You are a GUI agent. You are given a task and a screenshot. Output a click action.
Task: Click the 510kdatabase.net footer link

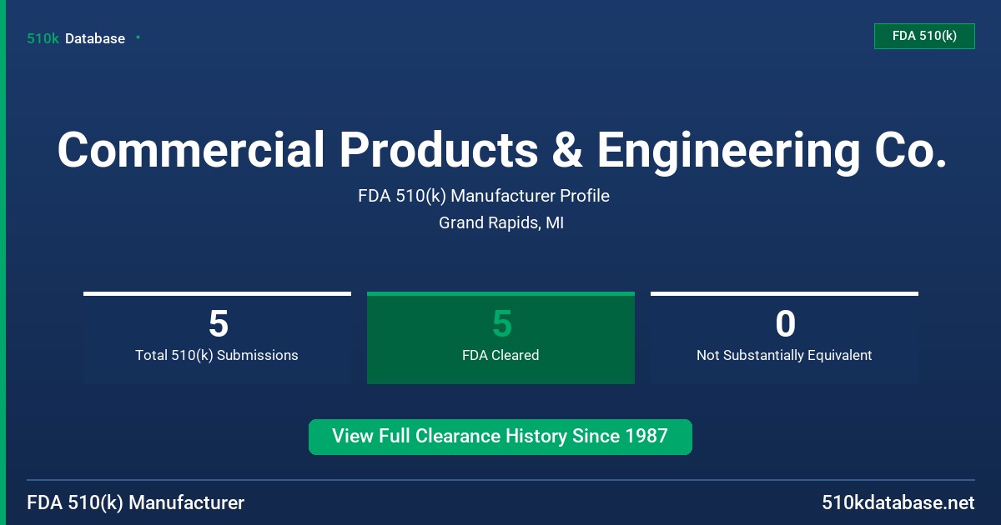pos(898,502)
